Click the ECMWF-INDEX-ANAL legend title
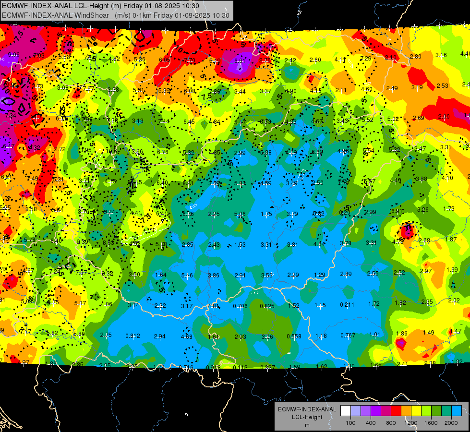The image size is (470, 432). click(307, 409)
